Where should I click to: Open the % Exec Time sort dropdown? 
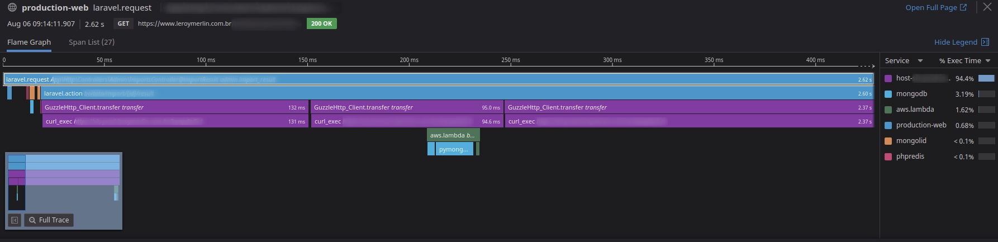tap(964, 61)
